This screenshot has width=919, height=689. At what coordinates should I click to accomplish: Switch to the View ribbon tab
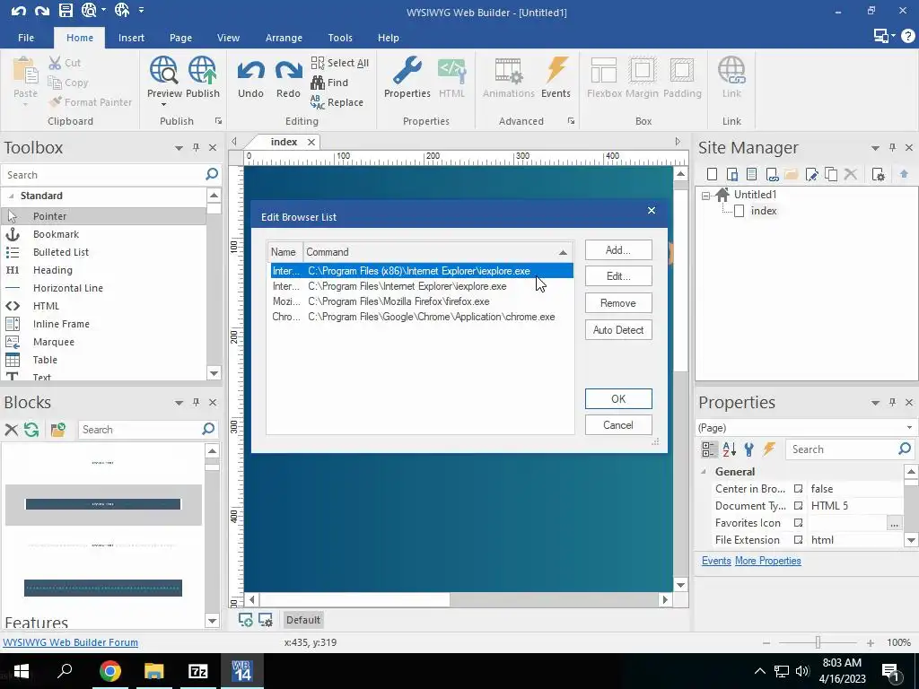click(x=228, y=38)
